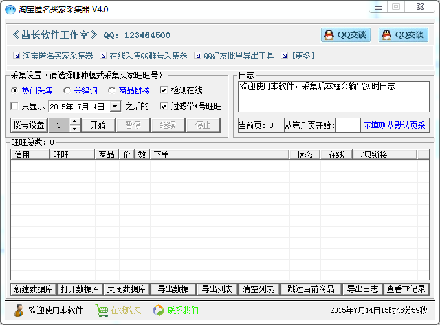Image resolution: width=440 pixels, height=325 pixels.
Task: Click the 跳过当前商品 button
Action: (311, 289)
